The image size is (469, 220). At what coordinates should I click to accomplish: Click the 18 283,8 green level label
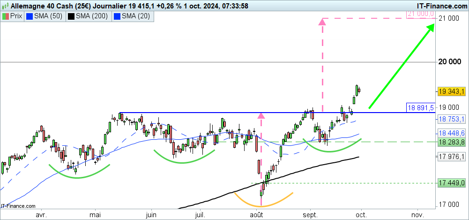452,142
